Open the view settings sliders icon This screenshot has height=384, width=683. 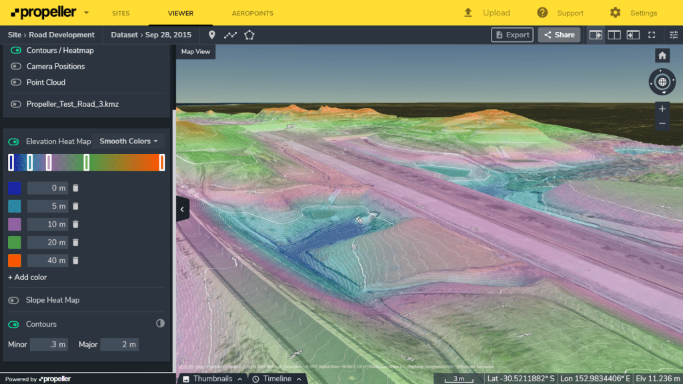(x=674, y=35)
